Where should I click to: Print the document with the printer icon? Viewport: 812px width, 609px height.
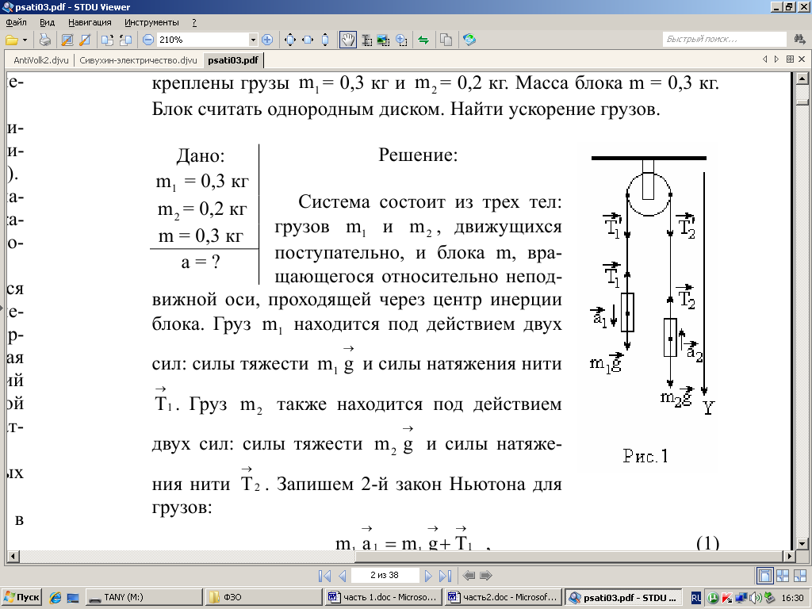(x=45, y=40)
